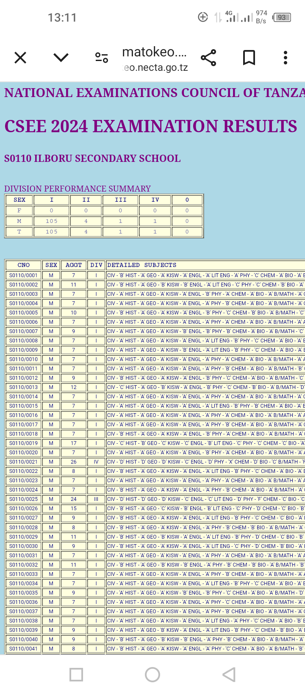Close the browser tab with X icon

pos(20,58)
